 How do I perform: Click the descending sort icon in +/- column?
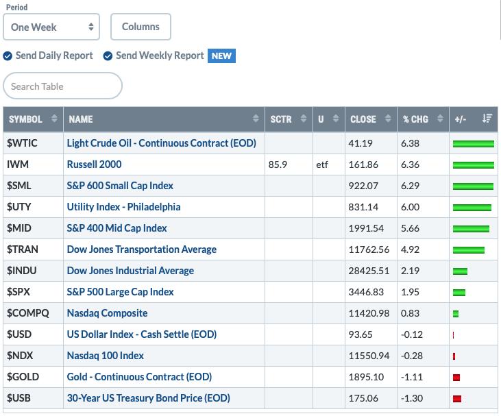487,119
